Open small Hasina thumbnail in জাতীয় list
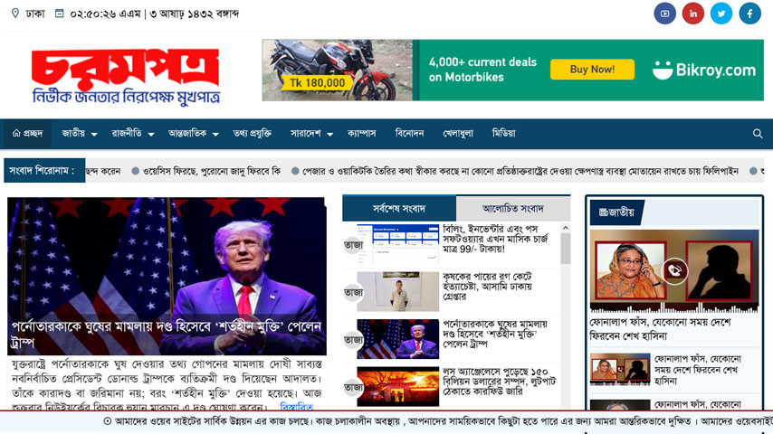The height and width of the screenshot is (434, 773). click(620, 369)
